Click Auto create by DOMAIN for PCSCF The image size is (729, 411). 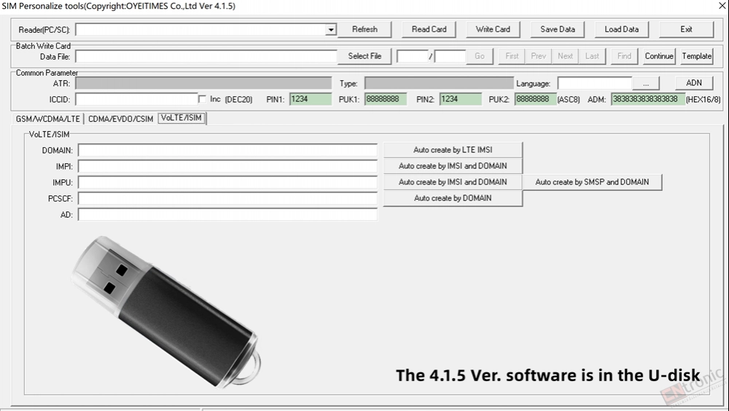(453, 198)
